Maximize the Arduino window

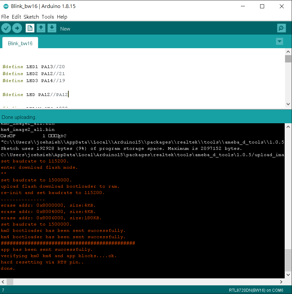pyautogui.click(x=262, y=6)
